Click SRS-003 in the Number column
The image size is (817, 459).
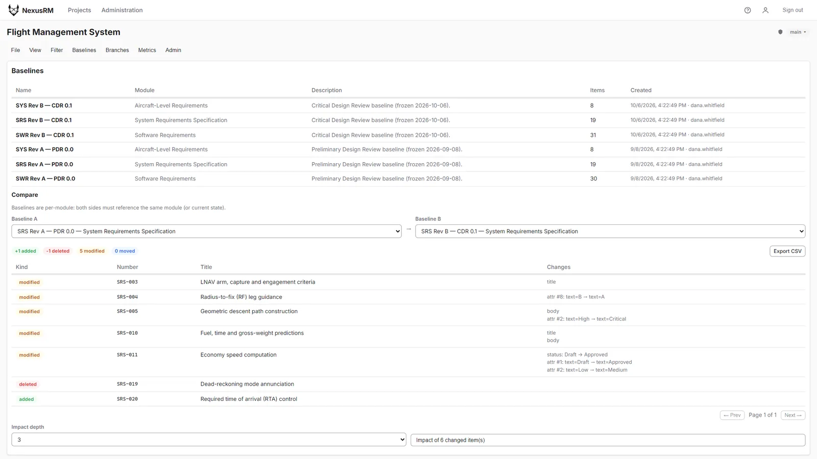(x=127, y=282)
